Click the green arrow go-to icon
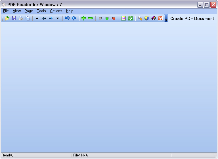Viewport: 218px width, 159px height. 130,18
